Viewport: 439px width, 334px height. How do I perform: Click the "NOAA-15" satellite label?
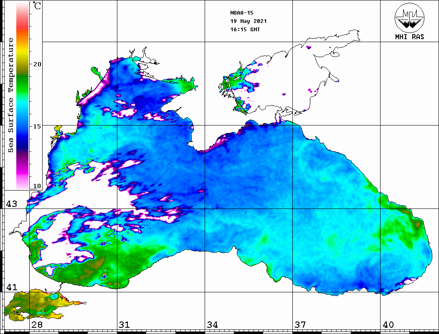coord(241,13)
